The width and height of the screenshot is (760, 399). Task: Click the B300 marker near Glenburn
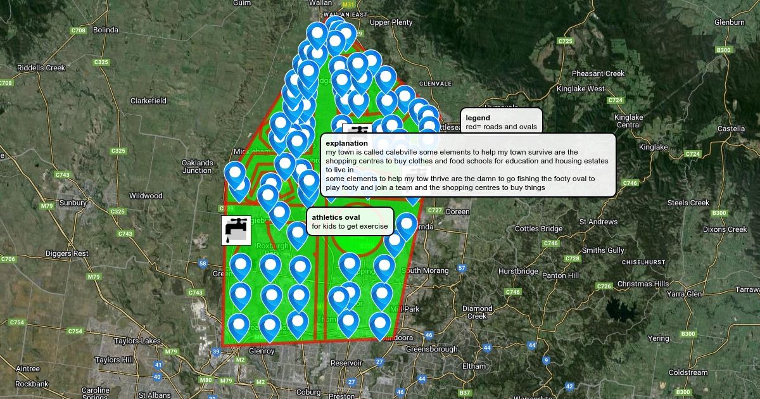pyautogui.click(x=723, y=50)
